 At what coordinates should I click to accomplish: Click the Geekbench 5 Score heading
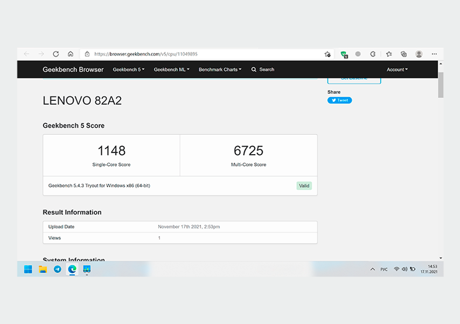74,126
